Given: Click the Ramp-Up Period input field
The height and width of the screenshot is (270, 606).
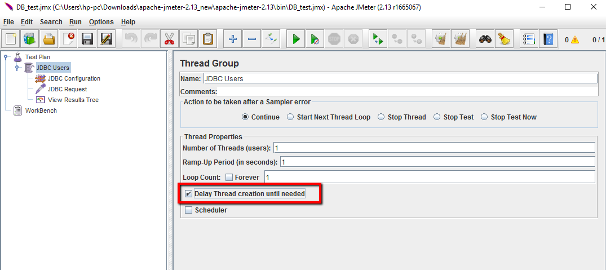Looking at the screenshot, I should tap(437, 162).
